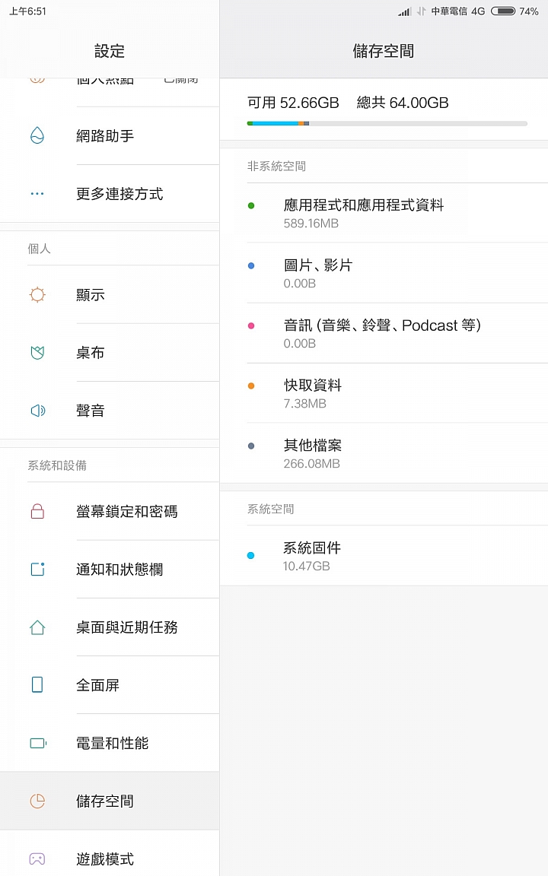Tap the water drop icon for 網路助手
This screenshot has width=548, height=876.
point(37,136)
